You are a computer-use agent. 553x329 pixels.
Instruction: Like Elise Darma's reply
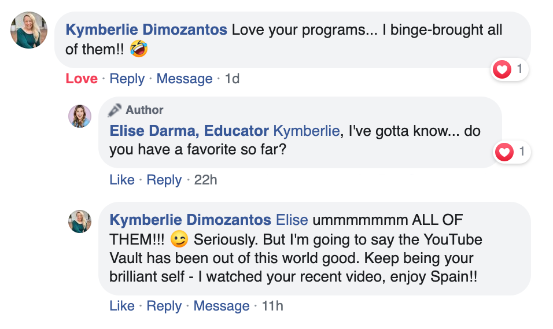[122, 180]
